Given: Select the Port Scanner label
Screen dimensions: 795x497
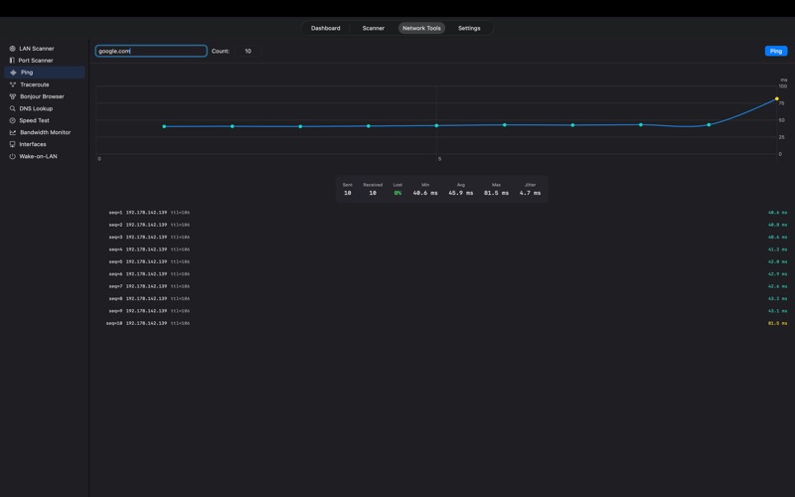Looking at the screenshot, I should 36,61.
